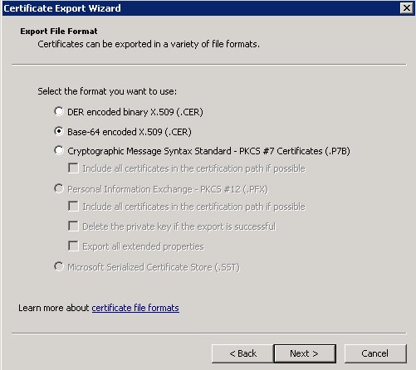Choose Base-64 encoded X.509 (.CER) option
The width and height of the screenshot is (416, 370).
click(59, 131)
